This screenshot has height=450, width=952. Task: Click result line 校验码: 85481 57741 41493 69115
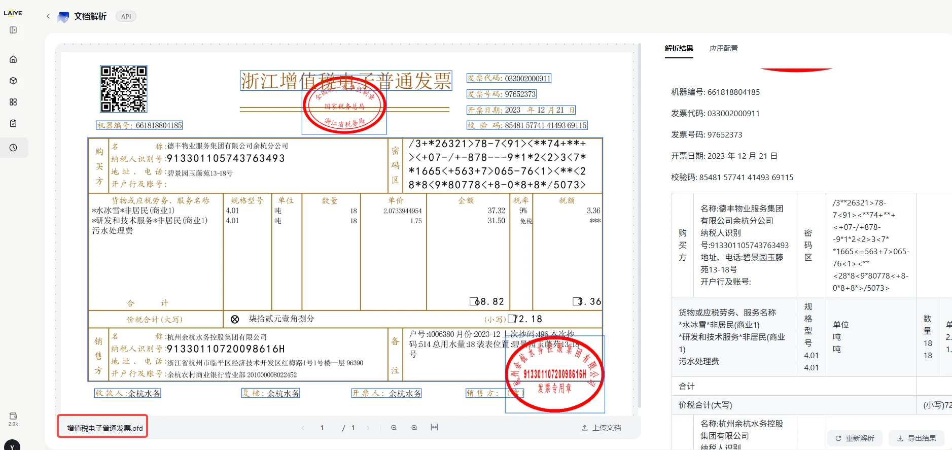(x=732, y=177)
